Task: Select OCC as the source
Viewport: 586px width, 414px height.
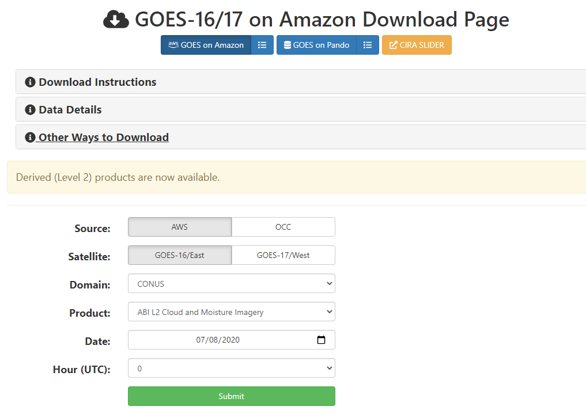Action: 283,227
